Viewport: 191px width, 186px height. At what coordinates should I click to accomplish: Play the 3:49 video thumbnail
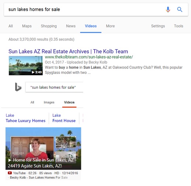coord(26,66)
